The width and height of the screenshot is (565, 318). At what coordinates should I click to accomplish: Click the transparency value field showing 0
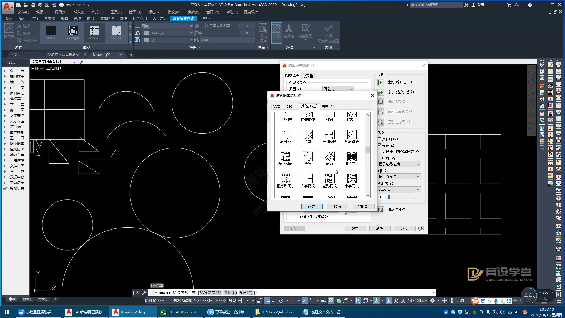click(381, 197)
